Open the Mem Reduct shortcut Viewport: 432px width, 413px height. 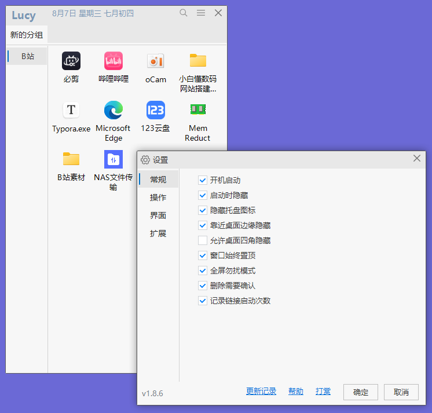click(198, 109)
